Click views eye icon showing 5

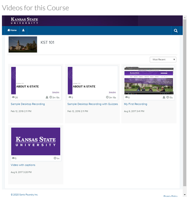[13, 158]
